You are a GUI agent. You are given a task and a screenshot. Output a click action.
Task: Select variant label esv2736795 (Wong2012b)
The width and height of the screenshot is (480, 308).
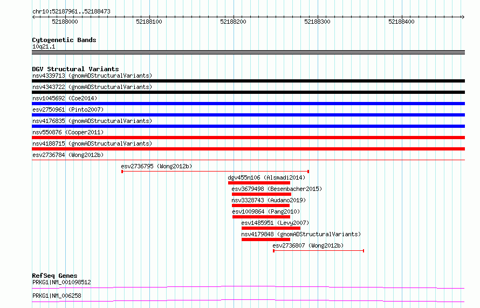tap(156, 166)
